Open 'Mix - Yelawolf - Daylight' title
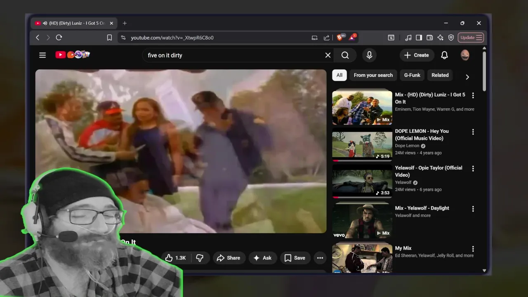528x297 pixels. point(422,208)
